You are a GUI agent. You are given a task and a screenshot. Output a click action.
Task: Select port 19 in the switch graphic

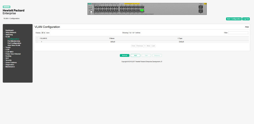tap(134, 7)
